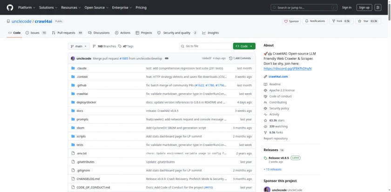Open the Pricing page

pyautogui.click(x=141, y=7)
